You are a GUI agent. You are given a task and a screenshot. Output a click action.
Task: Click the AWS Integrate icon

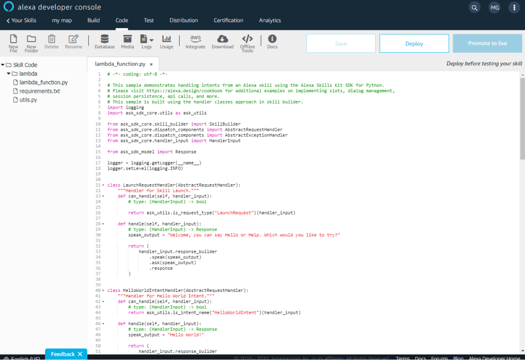[x=195, y=39]
